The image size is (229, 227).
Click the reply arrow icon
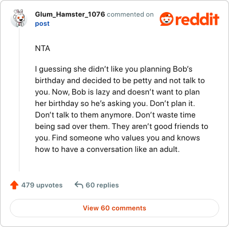(79, 185)
